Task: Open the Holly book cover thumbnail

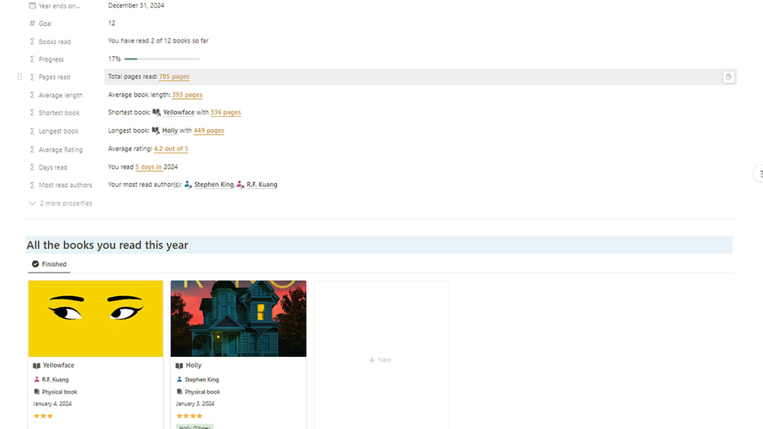Action: click(238, 319)
